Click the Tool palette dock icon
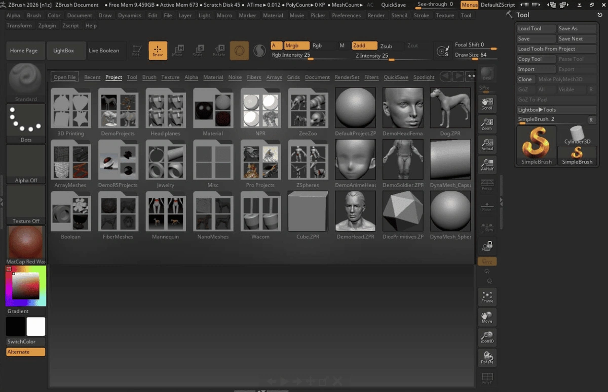The width and height of the screenshot is (608, 392). pos(599,15)
